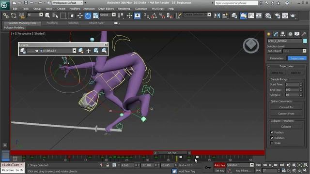This screenshot has width=310, height=174.
Task: Toggle the Layer Manager icon on toolbar
Action: [x=234, y=15]
